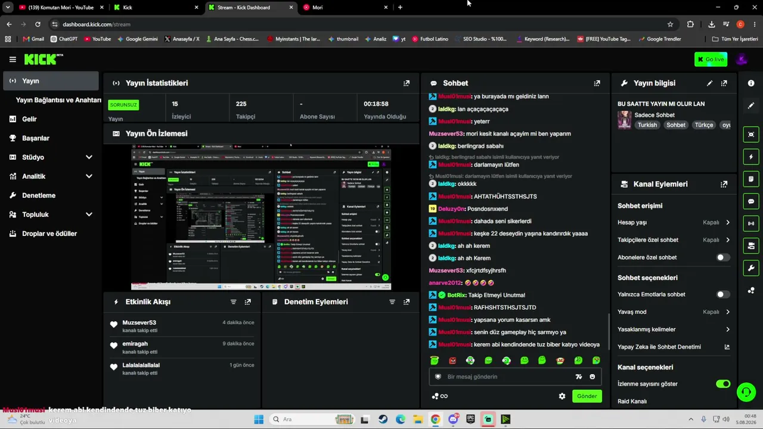Filter the Etkinlik Akışı feed
Screen dimensions: 763x429
pos(234,302)
